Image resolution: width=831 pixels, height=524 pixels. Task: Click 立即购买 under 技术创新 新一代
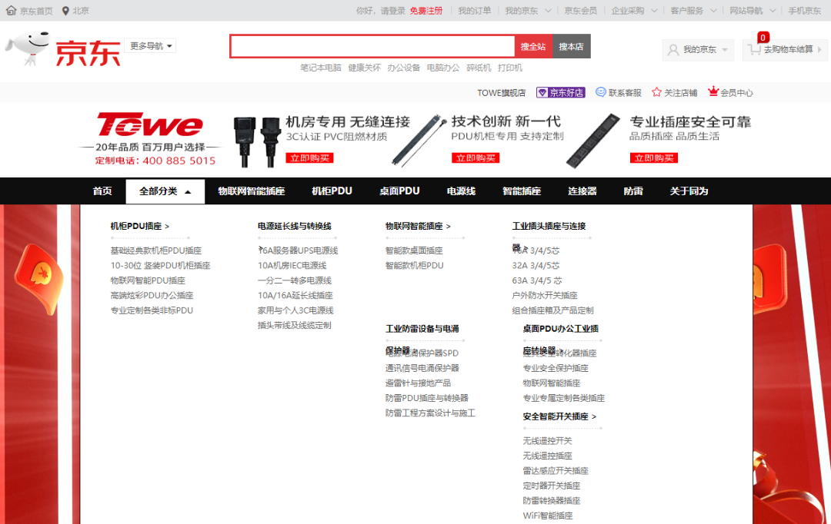[476, 158]
